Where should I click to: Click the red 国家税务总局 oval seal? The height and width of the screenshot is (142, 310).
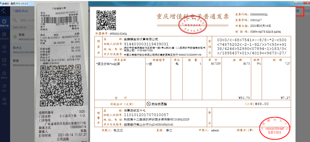pos(192,25)
